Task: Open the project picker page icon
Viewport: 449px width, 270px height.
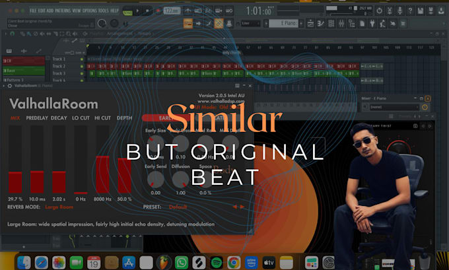Action: 362,24
